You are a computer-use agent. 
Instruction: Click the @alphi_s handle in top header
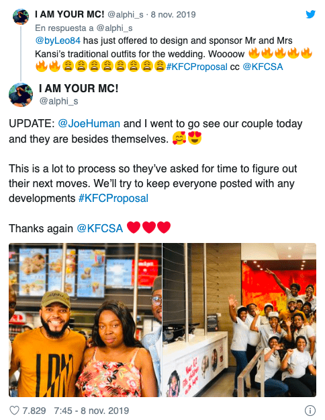pyautogui.click(x=126, y=14)
